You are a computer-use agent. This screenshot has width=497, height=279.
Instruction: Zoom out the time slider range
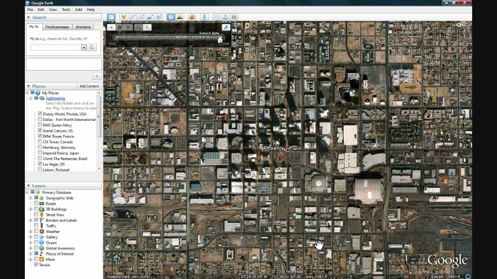point(139,27)
